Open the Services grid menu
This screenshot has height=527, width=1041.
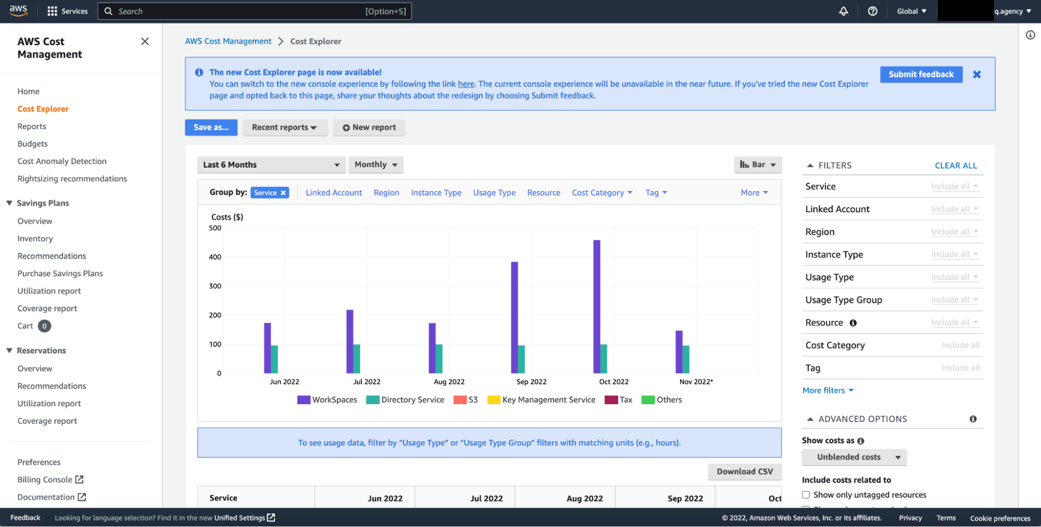pyautogui.click(x=68, y=11)
